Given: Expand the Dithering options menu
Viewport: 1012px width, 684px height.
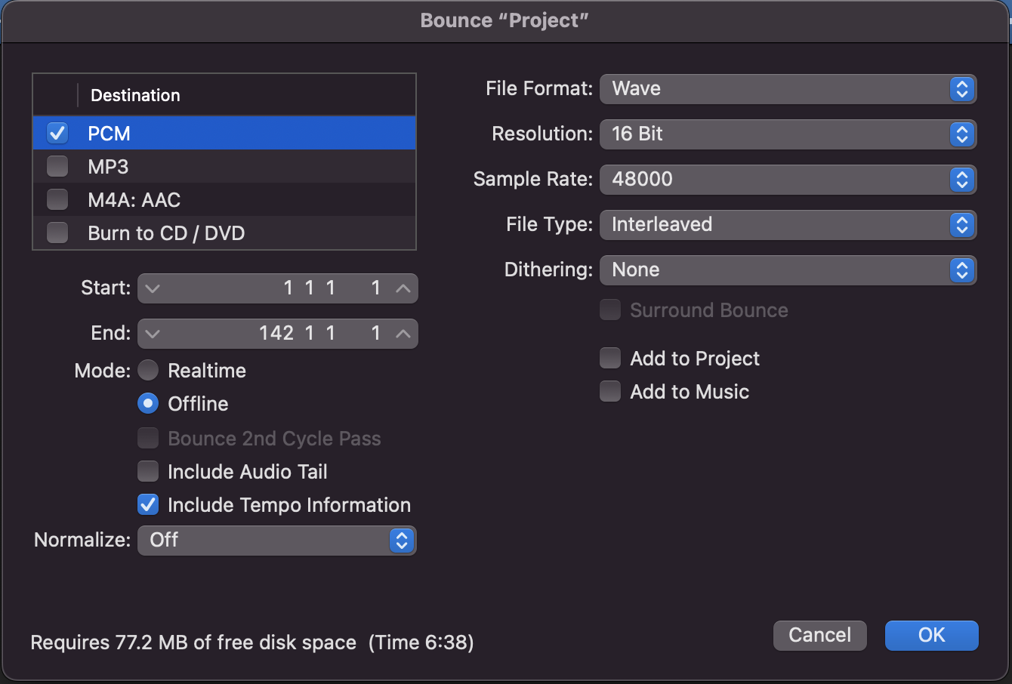Looking at the screenshot, I should pos(788,270).
